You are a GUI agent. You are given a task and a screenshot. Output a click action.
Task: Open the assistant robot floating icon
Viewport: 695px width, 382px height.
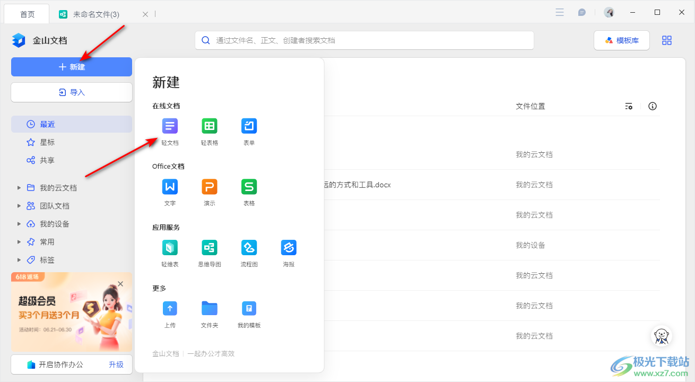[x=661, y=335]
